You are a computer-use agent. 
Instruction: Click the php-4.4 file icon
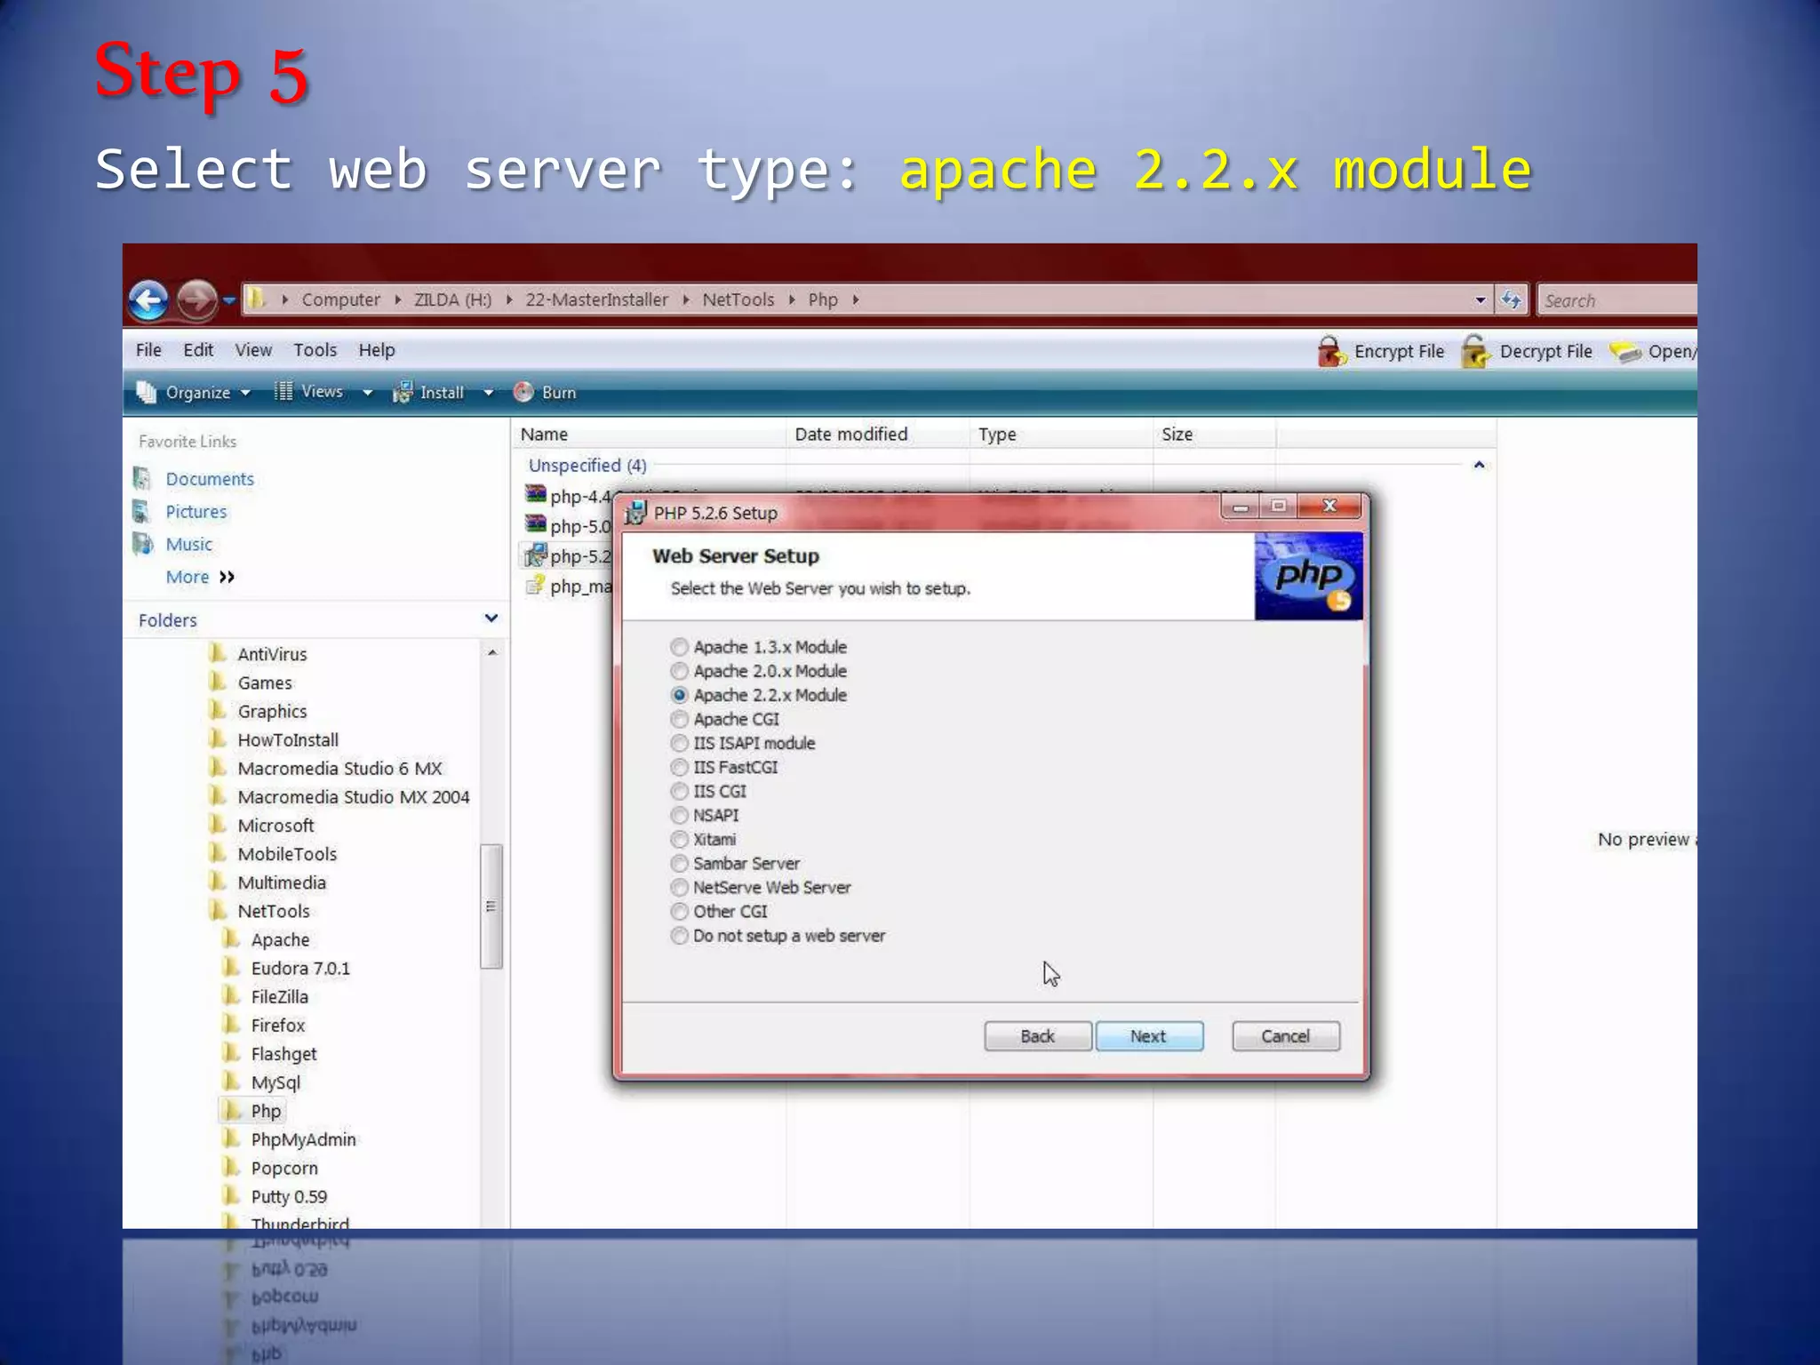(535, 495)
